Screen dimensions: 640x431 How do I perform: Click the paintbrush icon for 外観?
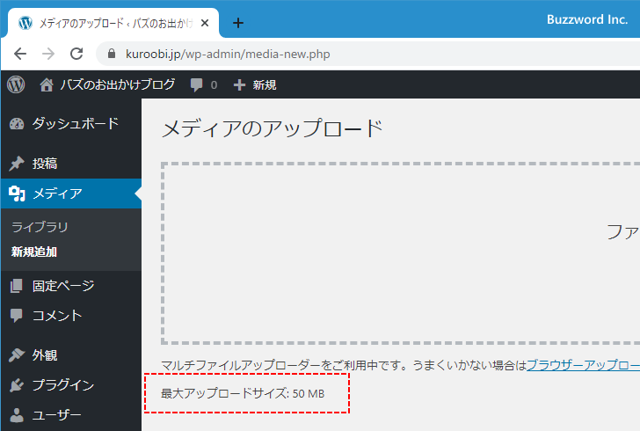[17, 355]
